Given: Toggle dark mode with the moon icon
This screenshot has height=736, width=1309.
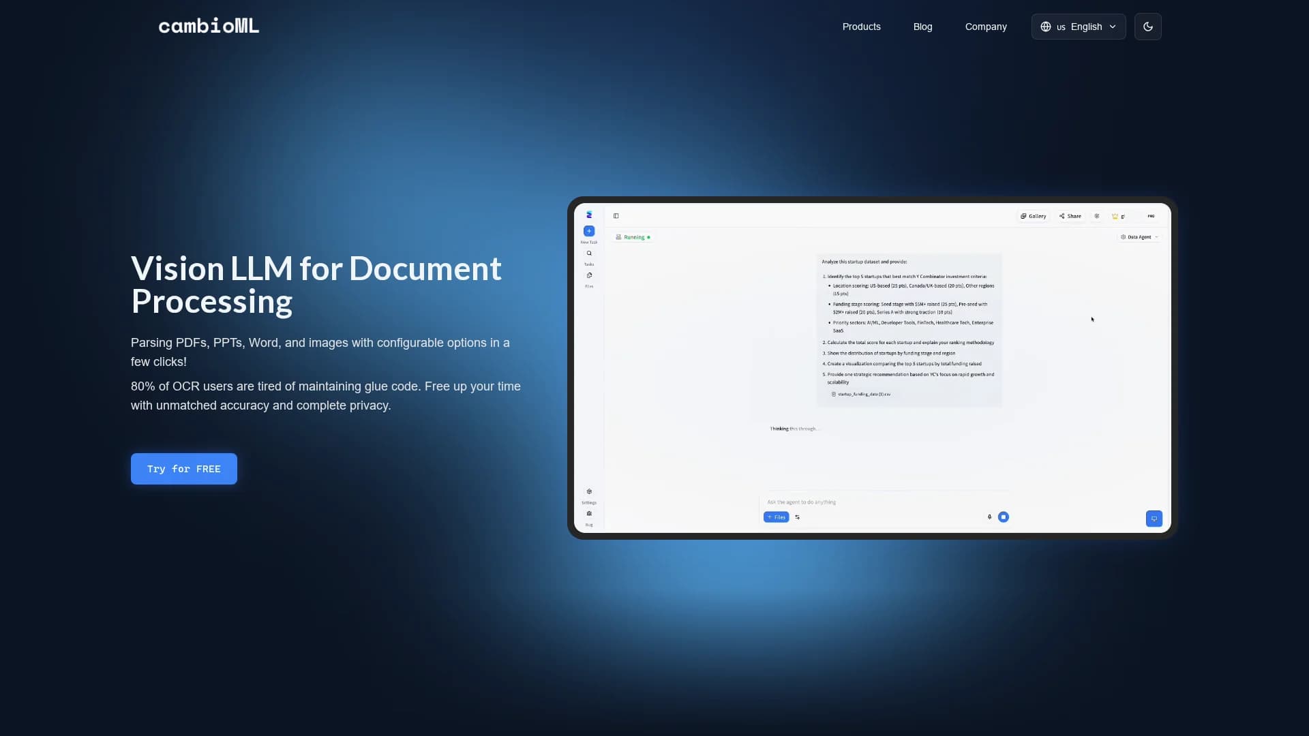Looking at the screenshot, I should 1147,27.
